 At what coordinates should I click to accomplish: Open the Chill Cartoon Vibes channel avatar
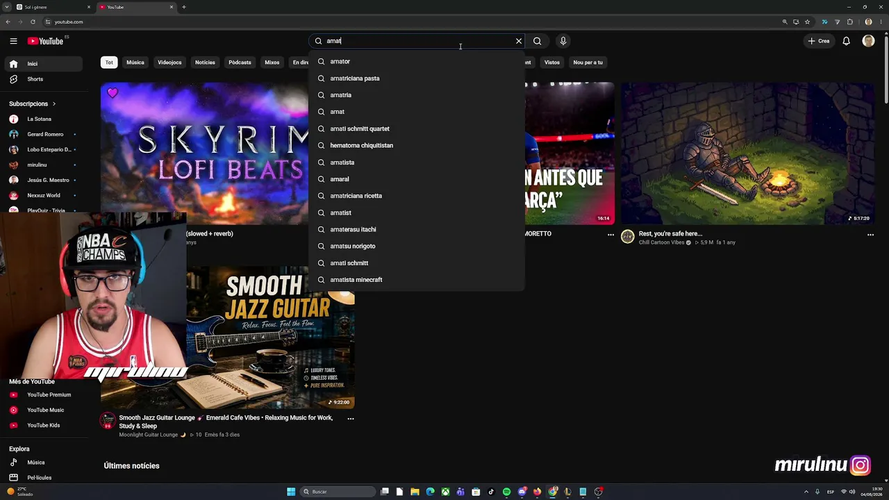(628, 237)
